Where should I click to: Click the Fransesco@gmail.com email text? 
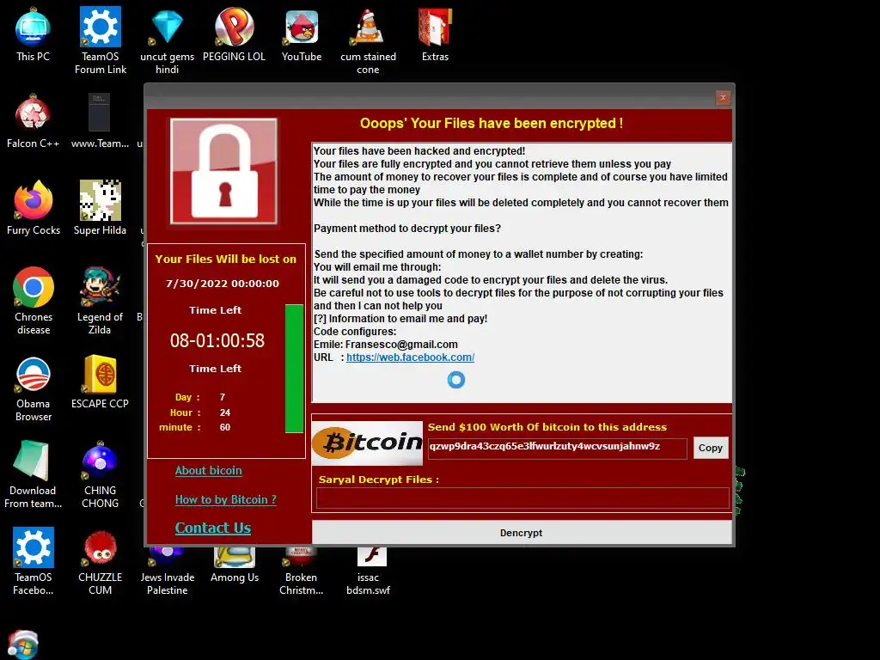point(401,344)
